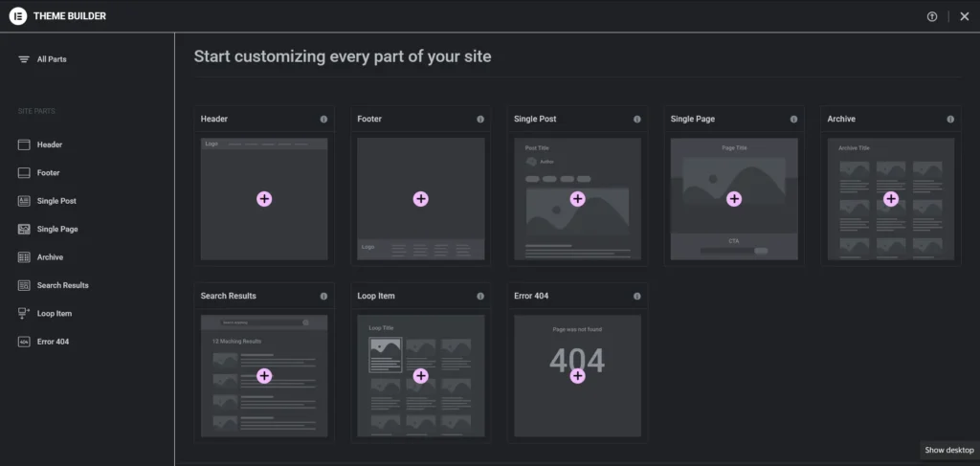
Task: Click the Footer card title text
Action: (369, 119)
